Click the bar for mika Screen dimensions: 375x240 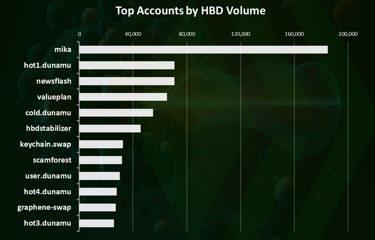pyautogui.click(x=204, y=49)
